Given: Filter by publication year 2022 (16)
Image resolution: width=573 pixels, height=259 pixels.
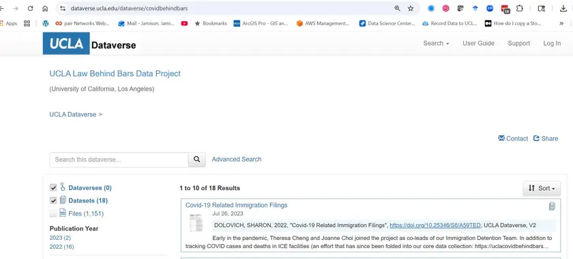Looking at the screenshot, I should [x=62, y=247].
